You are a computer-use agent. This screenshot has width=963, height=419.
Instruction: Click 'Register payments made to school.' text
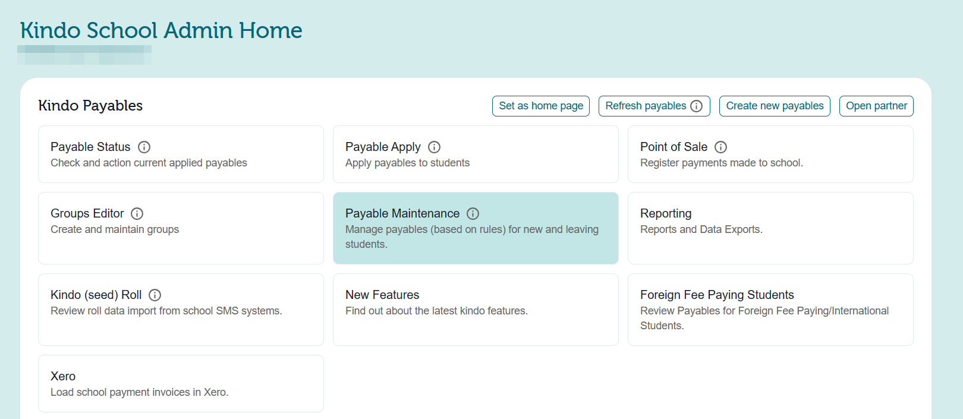(722, 163)
